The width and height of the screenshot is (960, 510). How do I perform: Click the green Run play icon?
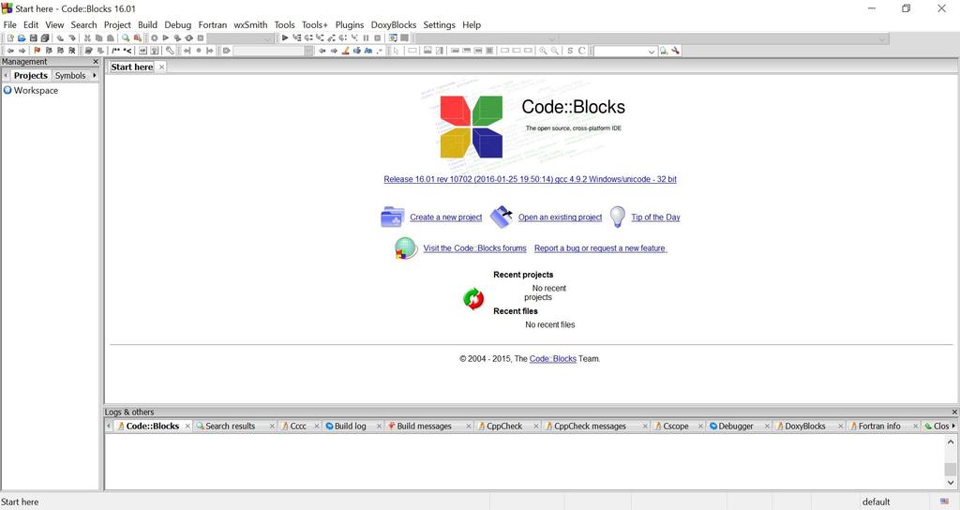pyautogui.click(x=166, y=37)
